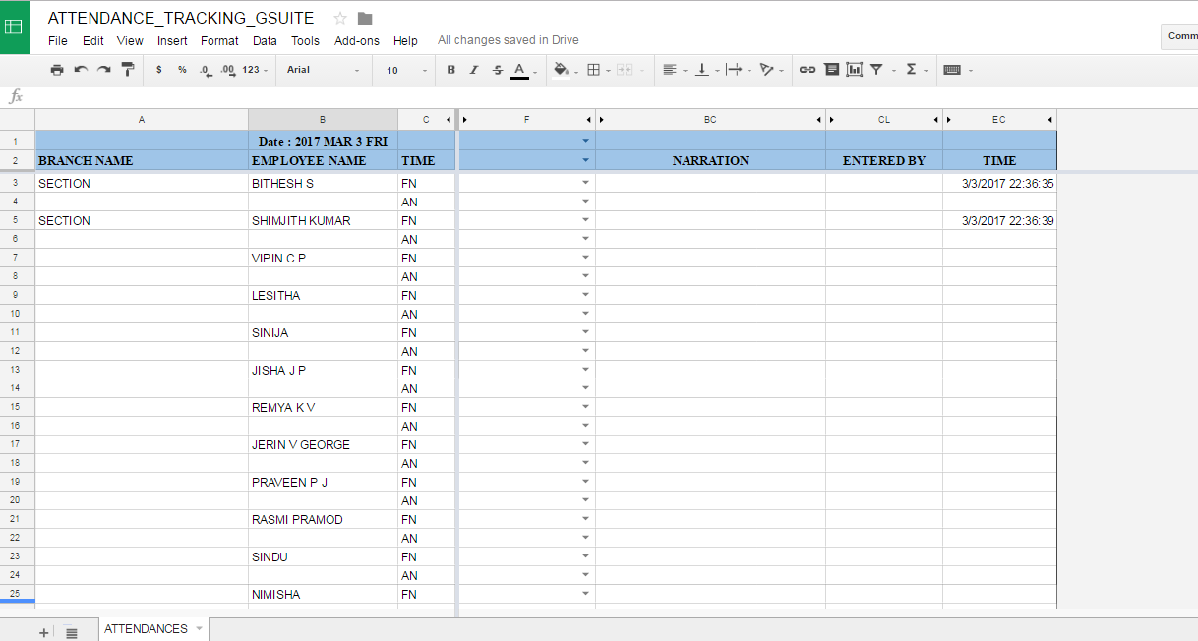Create a filter with the Filter icon
Viewport: 1198px width, 641px height.
[877, 70]
